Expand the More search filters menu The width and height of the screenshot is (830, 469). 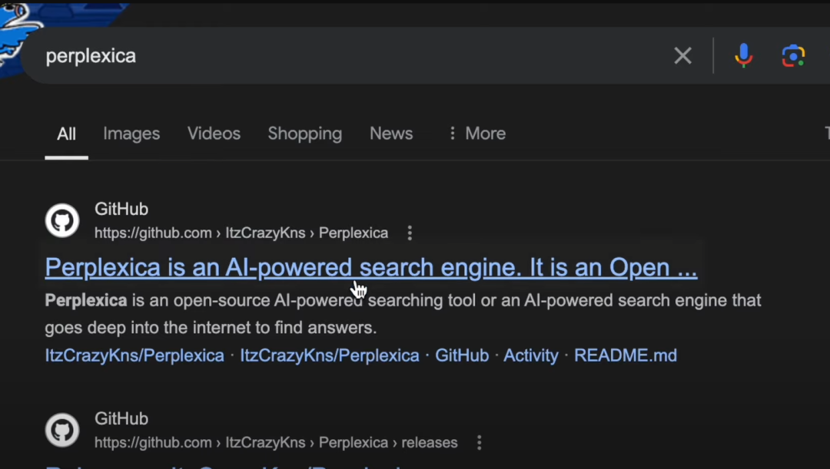tap(476, 134)
